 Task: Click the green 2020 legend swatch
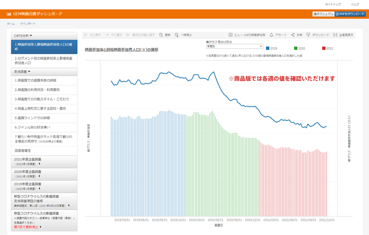(x=297, y=49)
